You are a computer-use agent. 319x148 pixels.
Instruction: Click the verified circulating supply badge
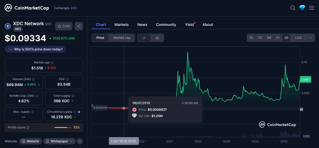(x=79, y=112)
